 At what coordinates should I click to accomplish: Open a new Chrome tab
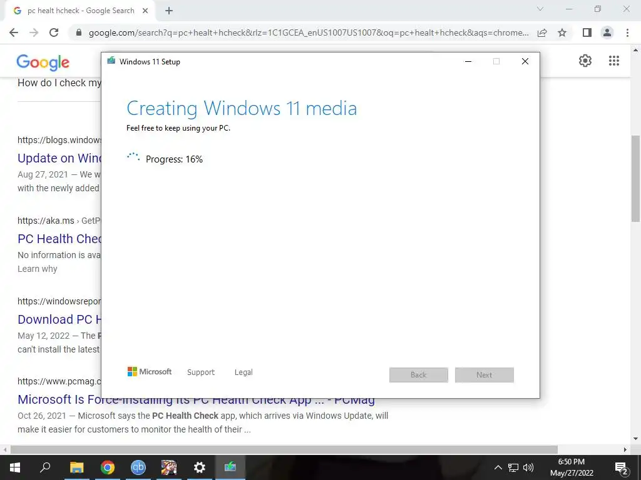169,11
